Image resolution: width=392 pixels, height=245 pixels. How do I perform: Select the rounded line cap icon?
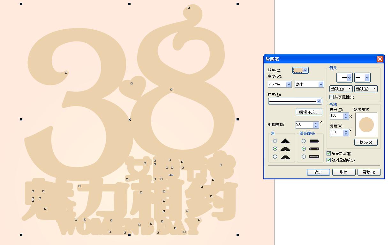click(304, 148)
